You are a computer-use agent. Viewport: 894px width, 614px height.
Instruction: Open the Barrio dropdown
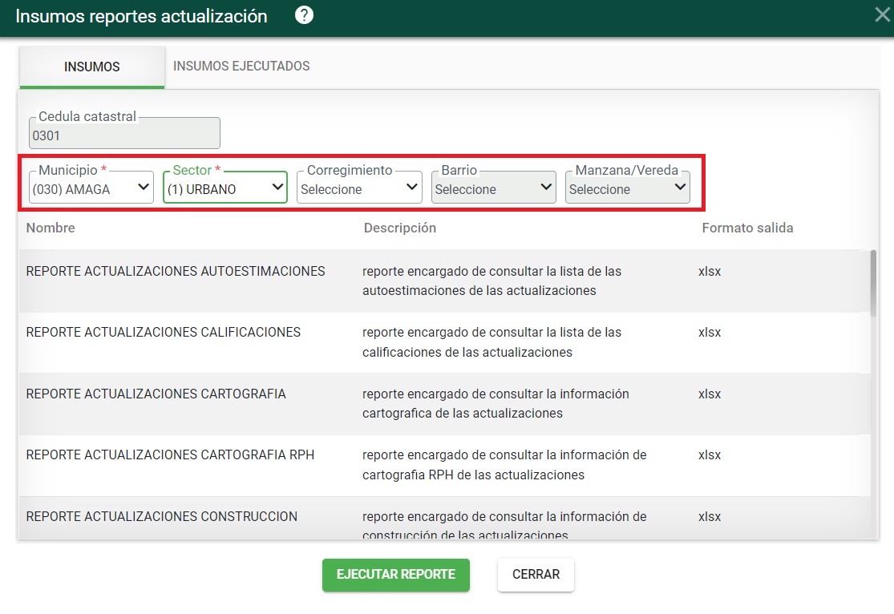[494, 188]
